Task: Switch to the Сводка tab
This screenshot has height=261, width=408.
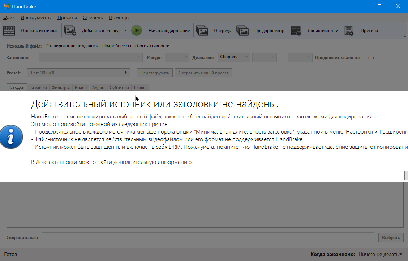Action: [x=17, y=87]
